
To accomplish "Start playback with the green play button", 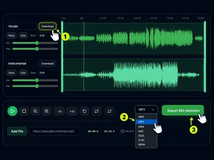I will tap(12, 111).
